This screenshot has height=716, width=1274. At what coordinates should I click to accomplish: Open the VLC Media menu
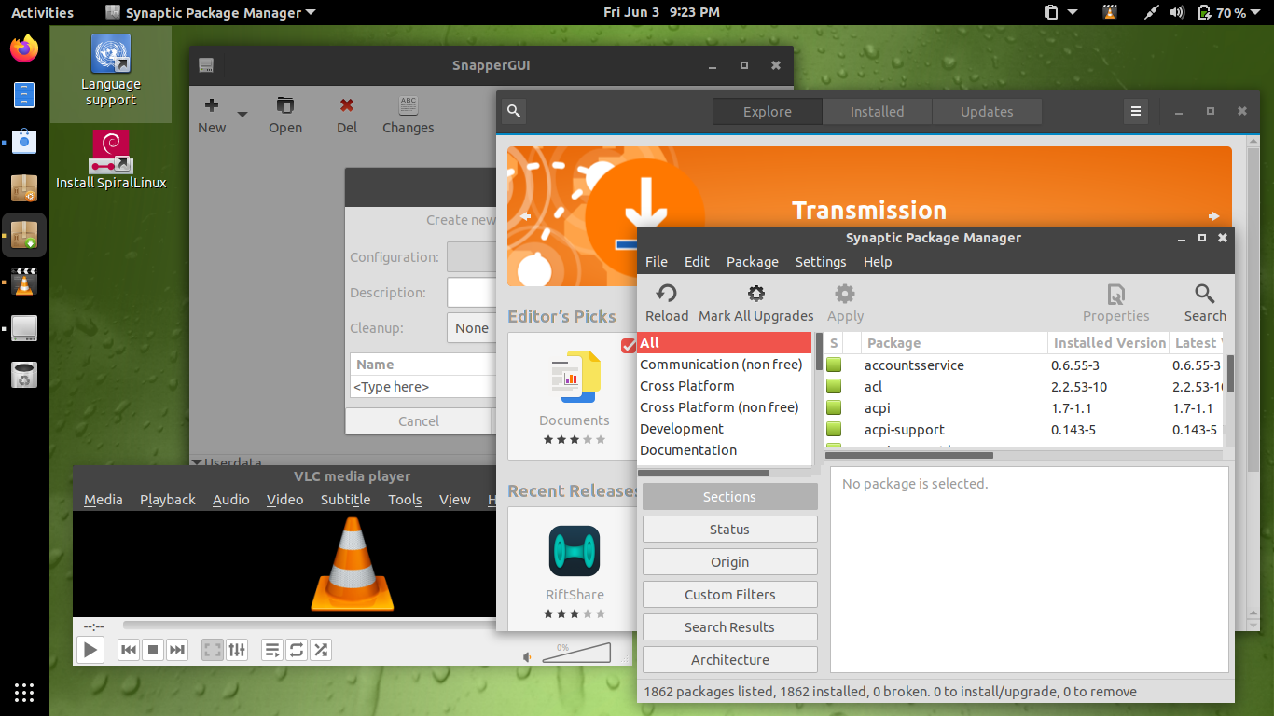coord(104,500)
